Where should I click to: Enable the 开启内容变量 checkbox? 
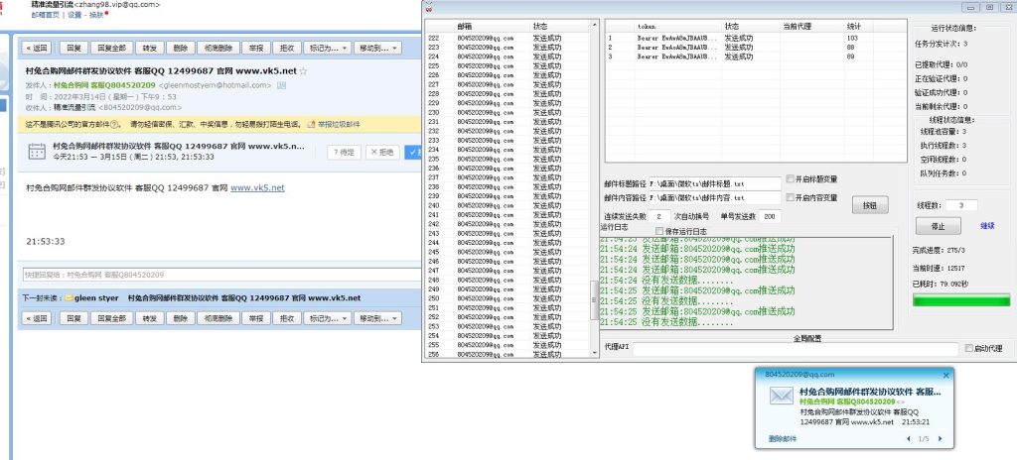[x=791, y=197]
